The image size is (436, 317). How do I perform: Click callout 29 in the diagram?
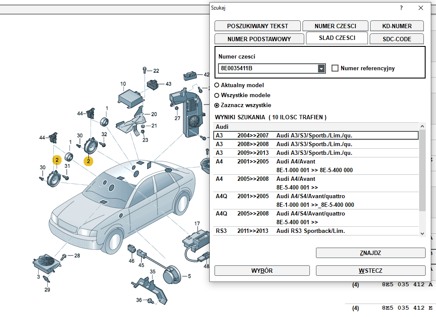47,290
